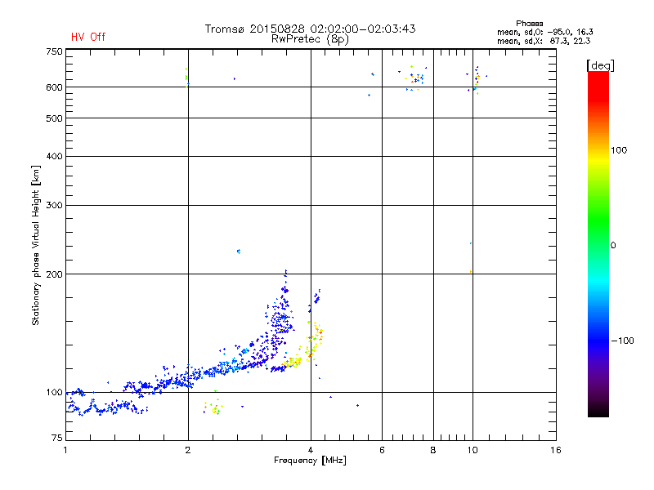Click the echo cluster near 7 MHz, 600 km
The image size is (654, 490).
click(414, 78)
